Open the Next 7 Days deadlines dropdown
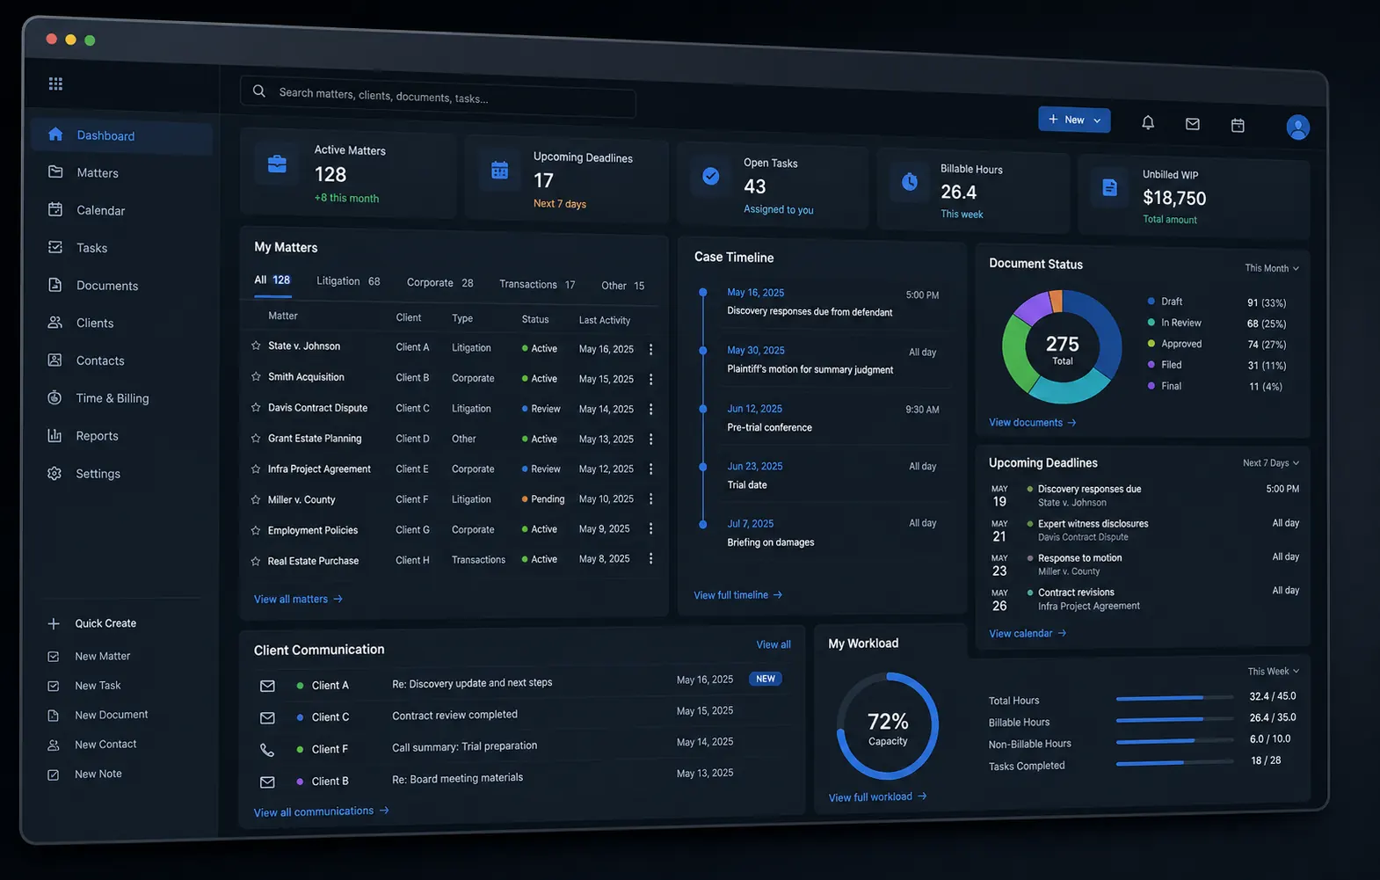The width and height of the screenshot is (1380, 880). (1271, 462)
